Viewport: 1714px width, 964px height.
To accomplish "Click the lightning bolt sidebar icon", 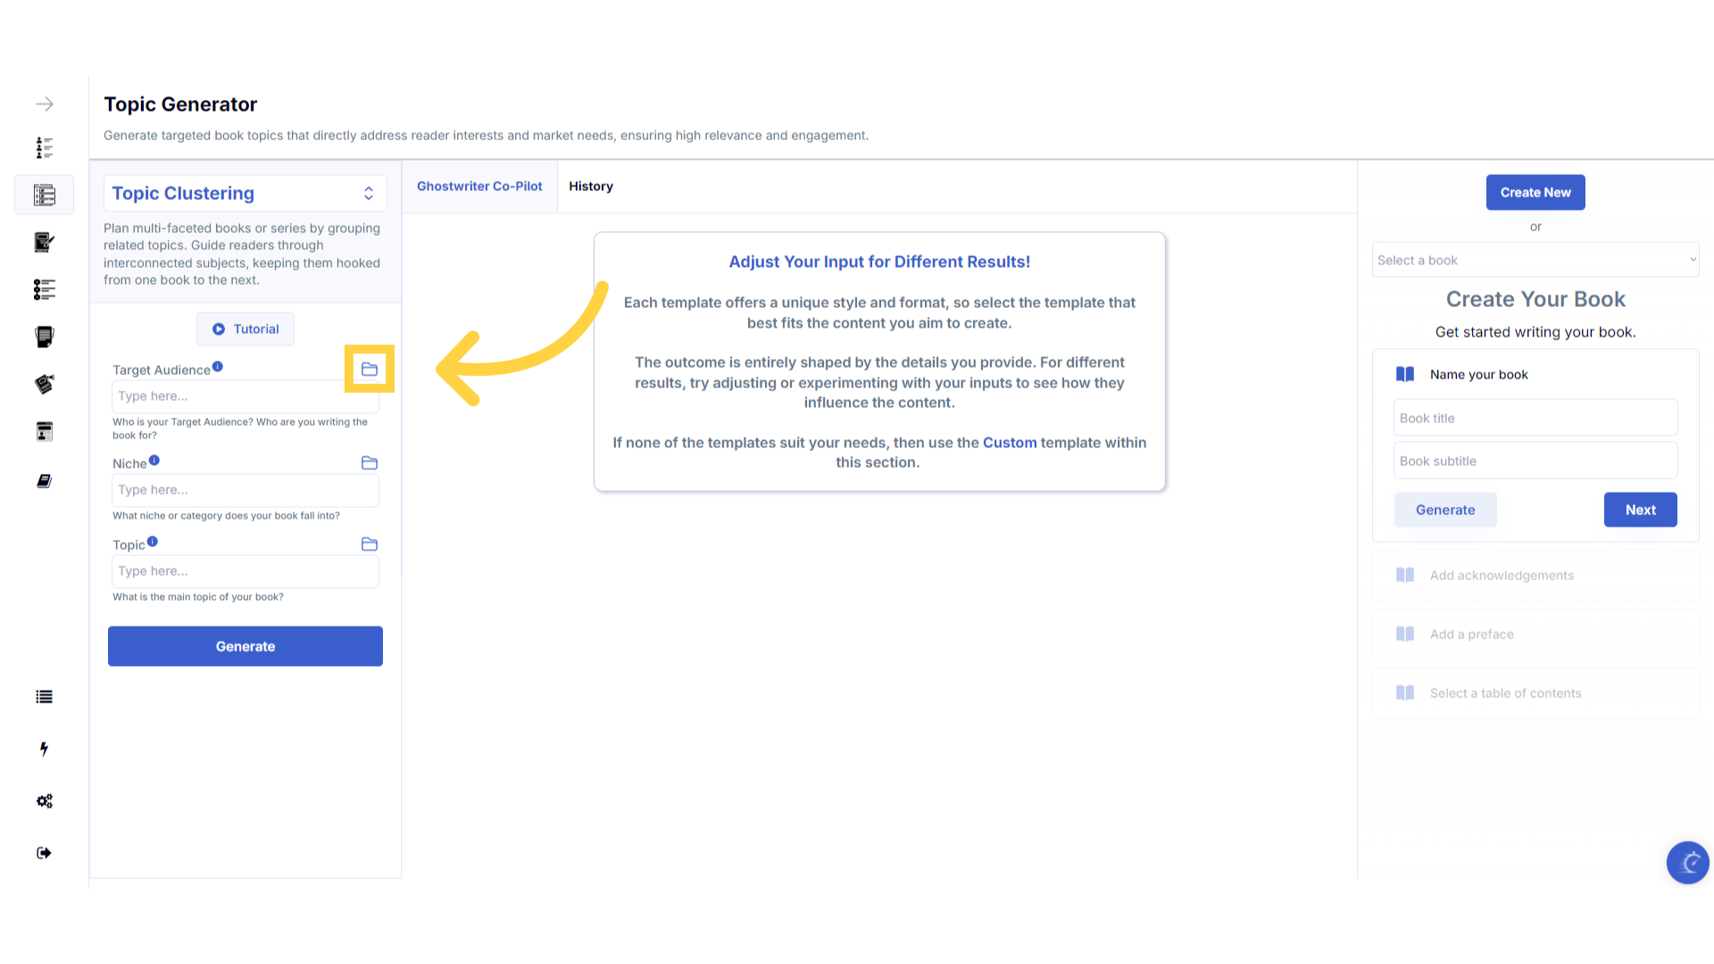I will coord(44,749).
